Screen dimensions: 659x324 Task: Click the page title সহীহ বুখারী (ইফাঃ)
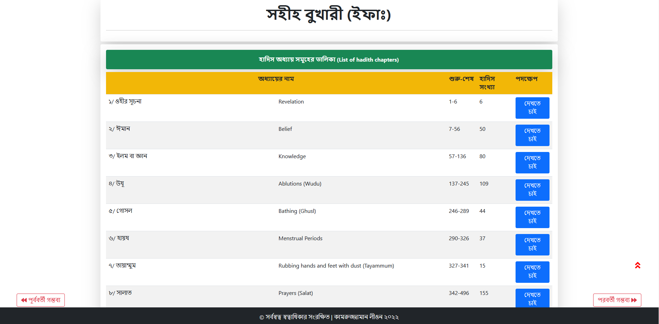click(x=329, y=15)
